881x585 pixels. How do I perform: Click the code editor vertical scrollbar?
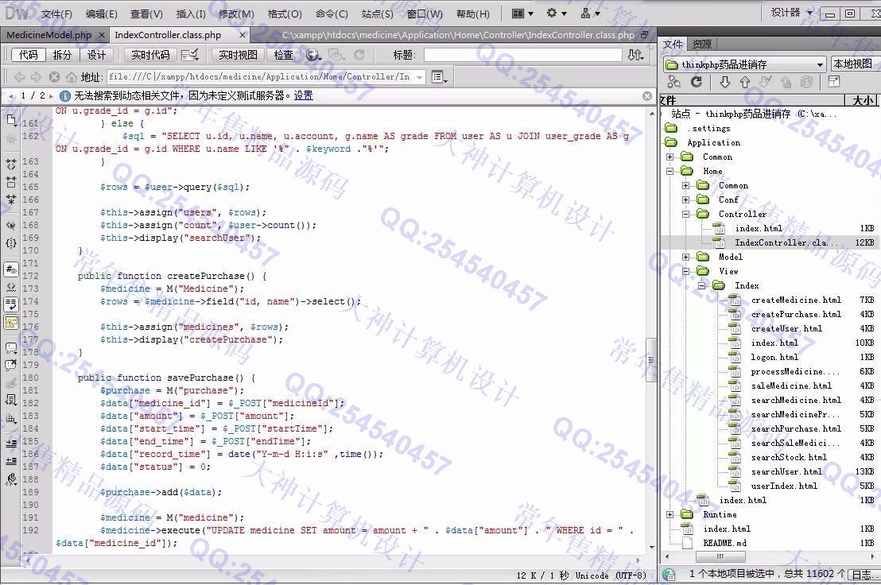click(x=651, y=359)
